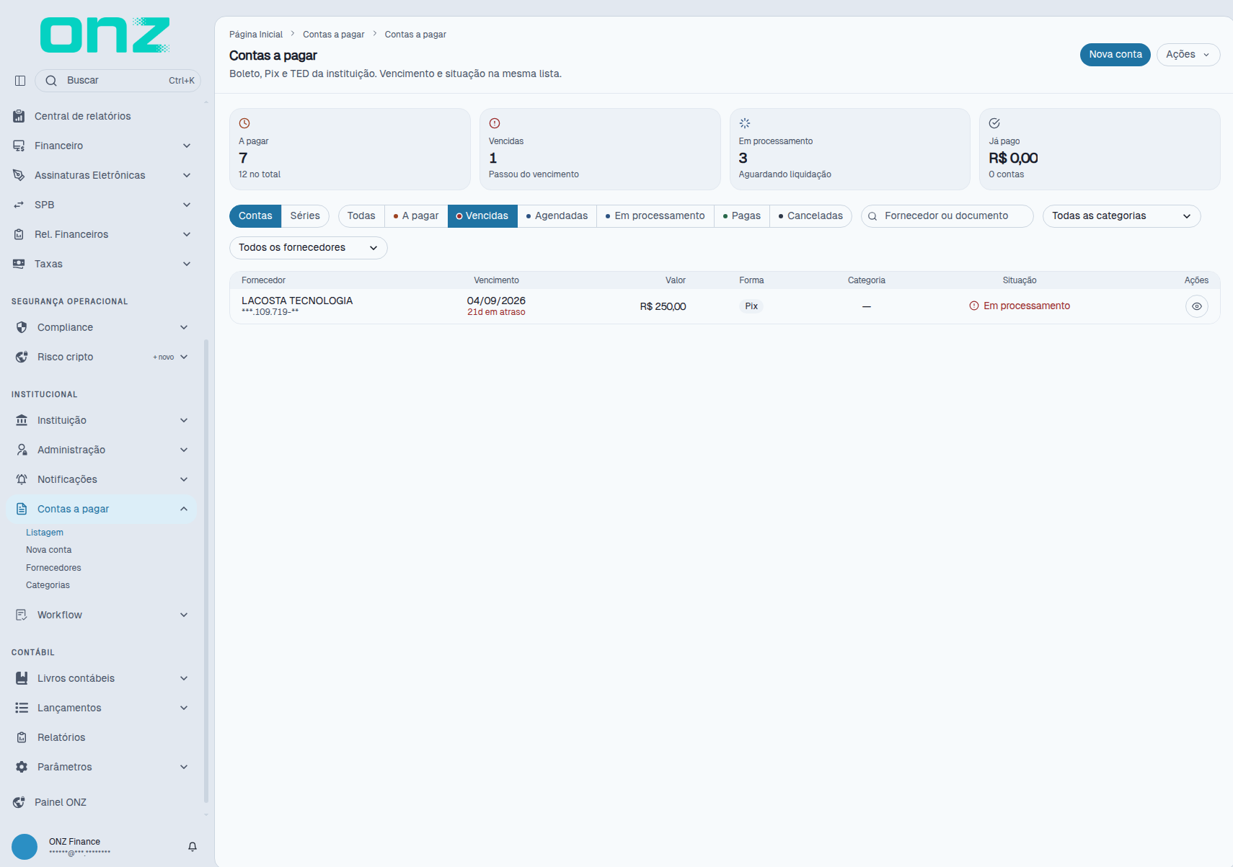Toggle the sidebar collapse icon

pyautogui.click(x=20, y=81)
